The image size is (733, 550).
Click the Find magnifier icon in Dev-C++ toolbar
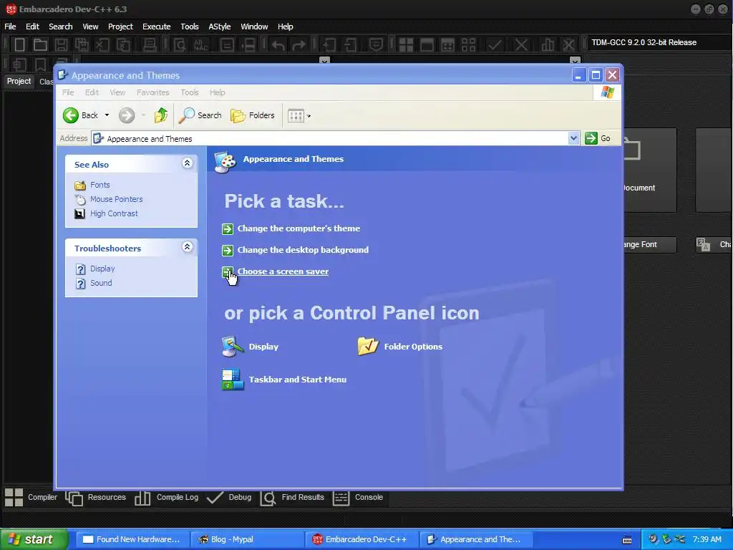[x=180, y=45]
